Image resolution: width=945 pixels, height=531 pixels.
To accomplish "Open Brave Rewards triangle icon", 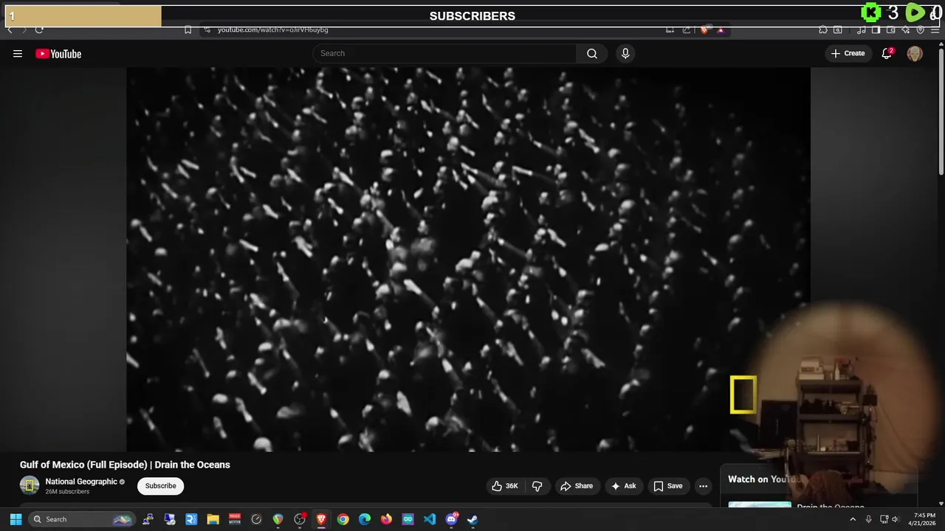I will click(721, 29).
